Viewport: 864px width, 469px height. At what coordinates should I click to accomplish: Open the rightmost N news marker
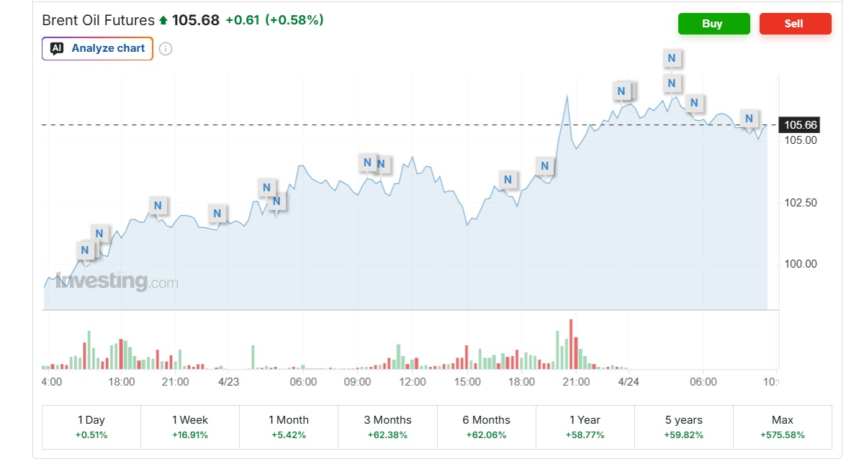coord(749,119)
